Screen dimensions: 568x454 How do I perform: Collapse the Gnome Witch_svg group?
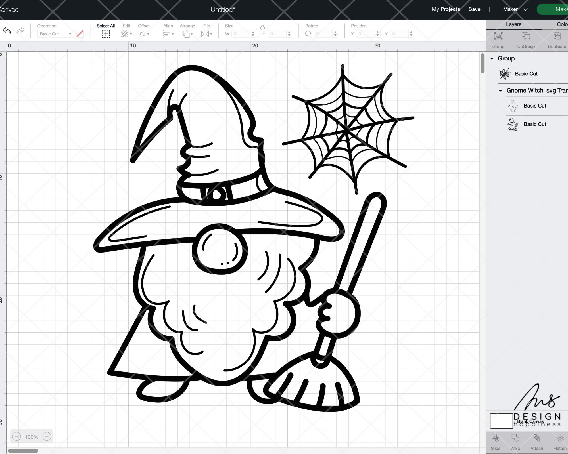click(500, 90)
